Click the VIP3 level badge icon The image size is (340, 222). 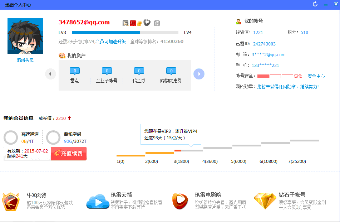click(125, 23)
